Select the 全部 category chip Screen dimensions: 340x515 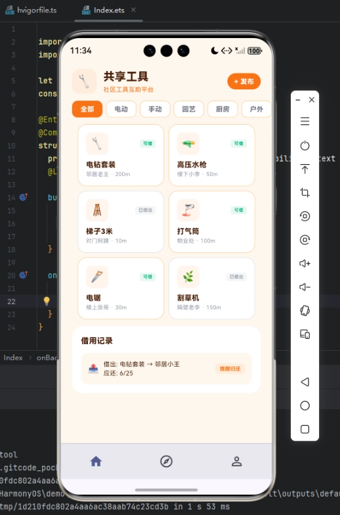point(87,109)
